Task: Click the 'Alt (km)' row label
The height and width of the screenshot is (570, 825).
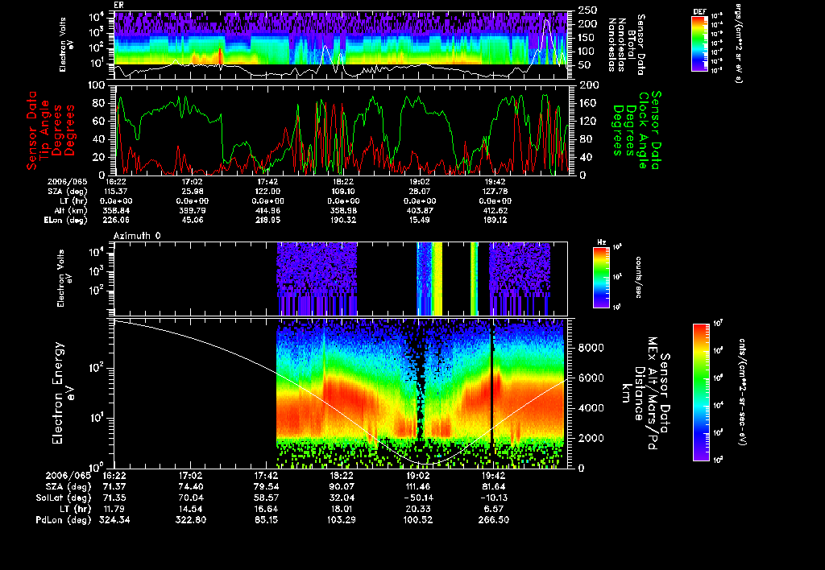Action: click(71, 210)
